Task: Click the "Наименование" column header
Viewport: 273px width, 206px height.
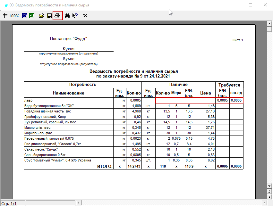Action: [x=69, y=93]
